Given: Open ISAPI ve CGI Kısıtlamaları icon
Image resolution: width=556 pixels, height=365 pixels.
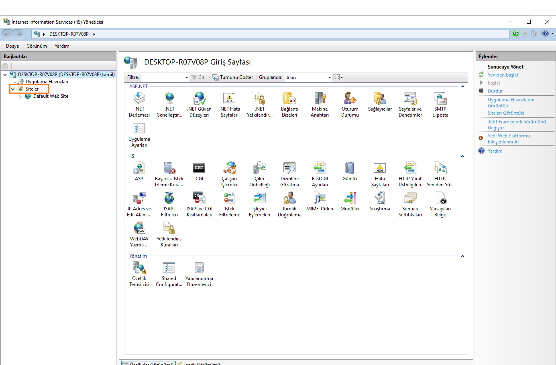Looking at the screenshot, I should [200, 198].
